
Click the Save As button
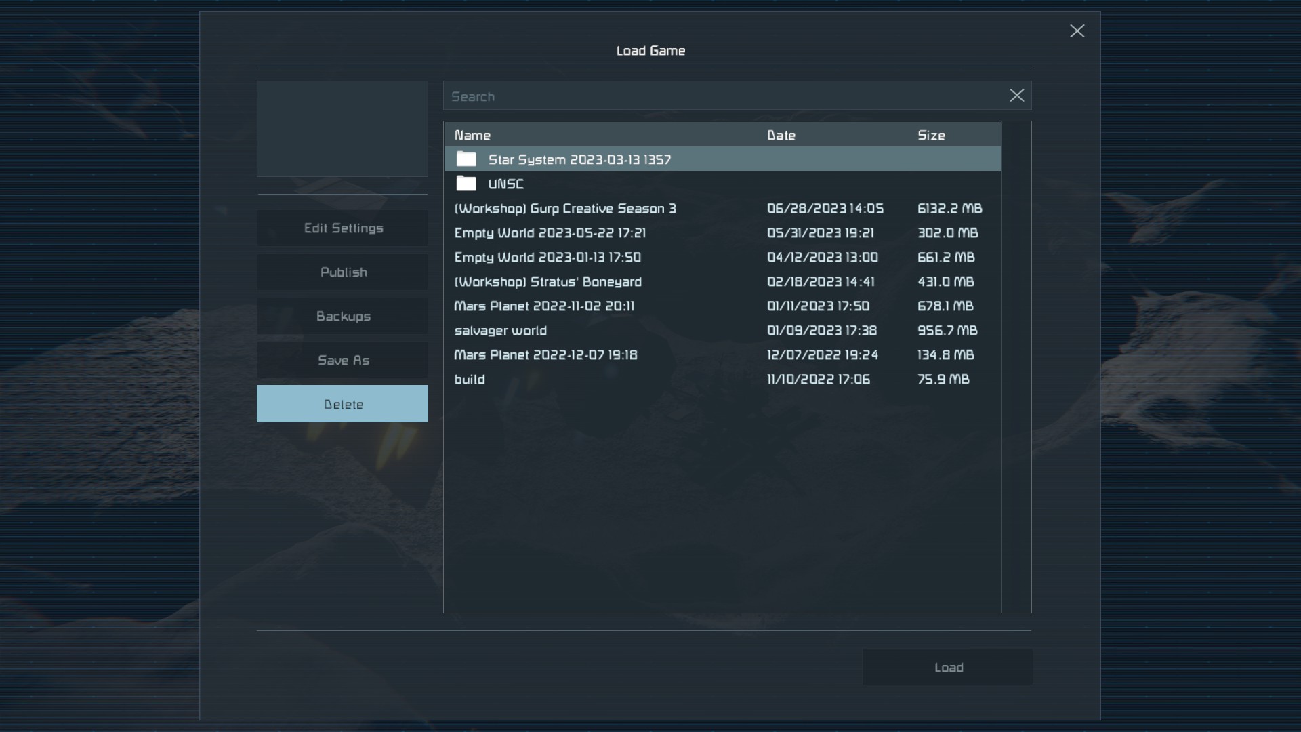click(343, 361)
